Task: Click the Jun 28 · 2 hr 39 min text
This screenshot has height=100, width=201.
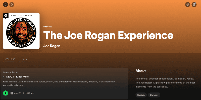Action: (24, 93)
